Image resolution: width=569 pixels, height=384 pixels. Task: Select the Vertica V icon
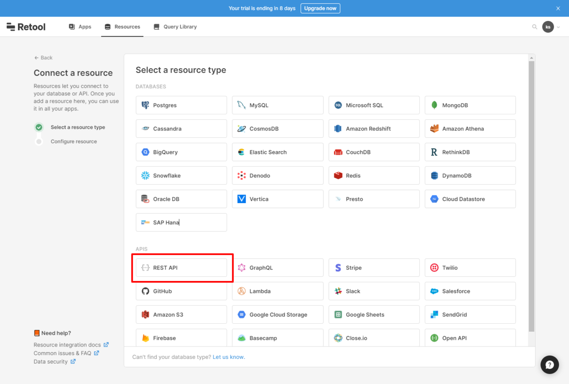[241, 199]
